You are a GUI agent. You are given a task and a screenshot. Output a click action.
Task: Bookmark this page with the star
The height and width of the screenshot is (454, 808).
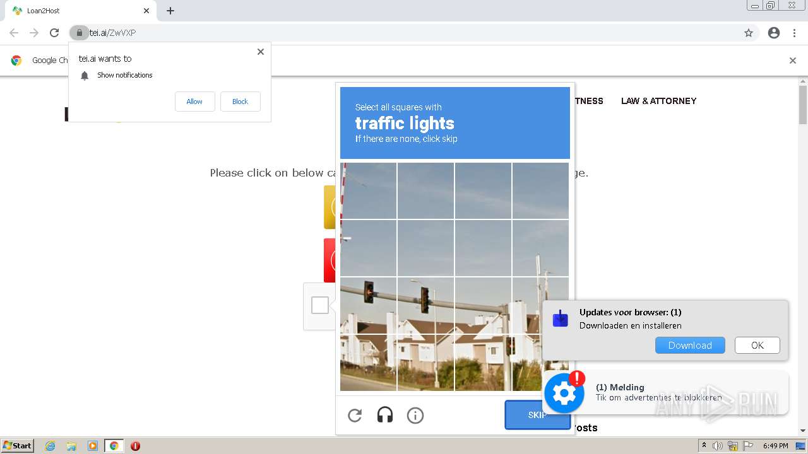coord(749,33)
